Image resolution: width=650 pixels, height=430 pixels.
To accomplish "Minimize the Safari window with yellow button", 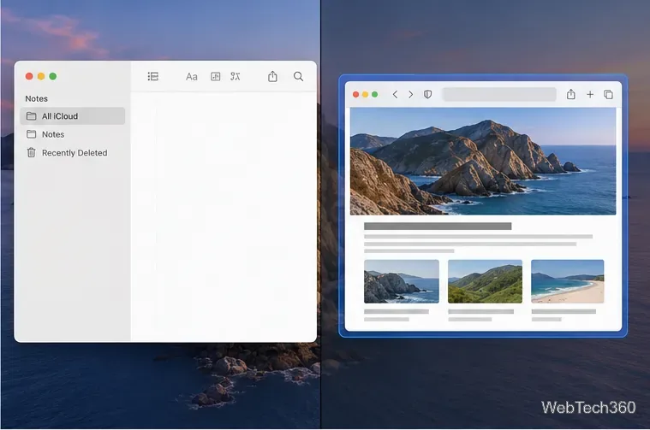I will coord(365,94).
